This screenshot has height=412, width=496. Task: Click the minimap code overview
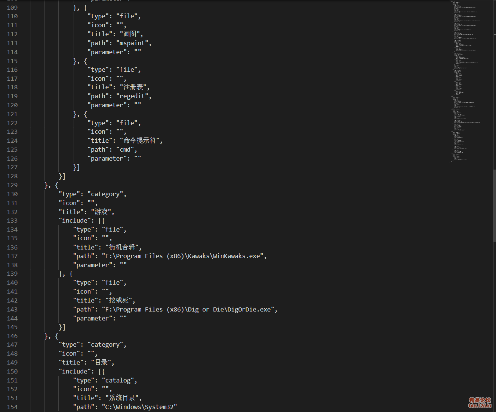point(465,81)
